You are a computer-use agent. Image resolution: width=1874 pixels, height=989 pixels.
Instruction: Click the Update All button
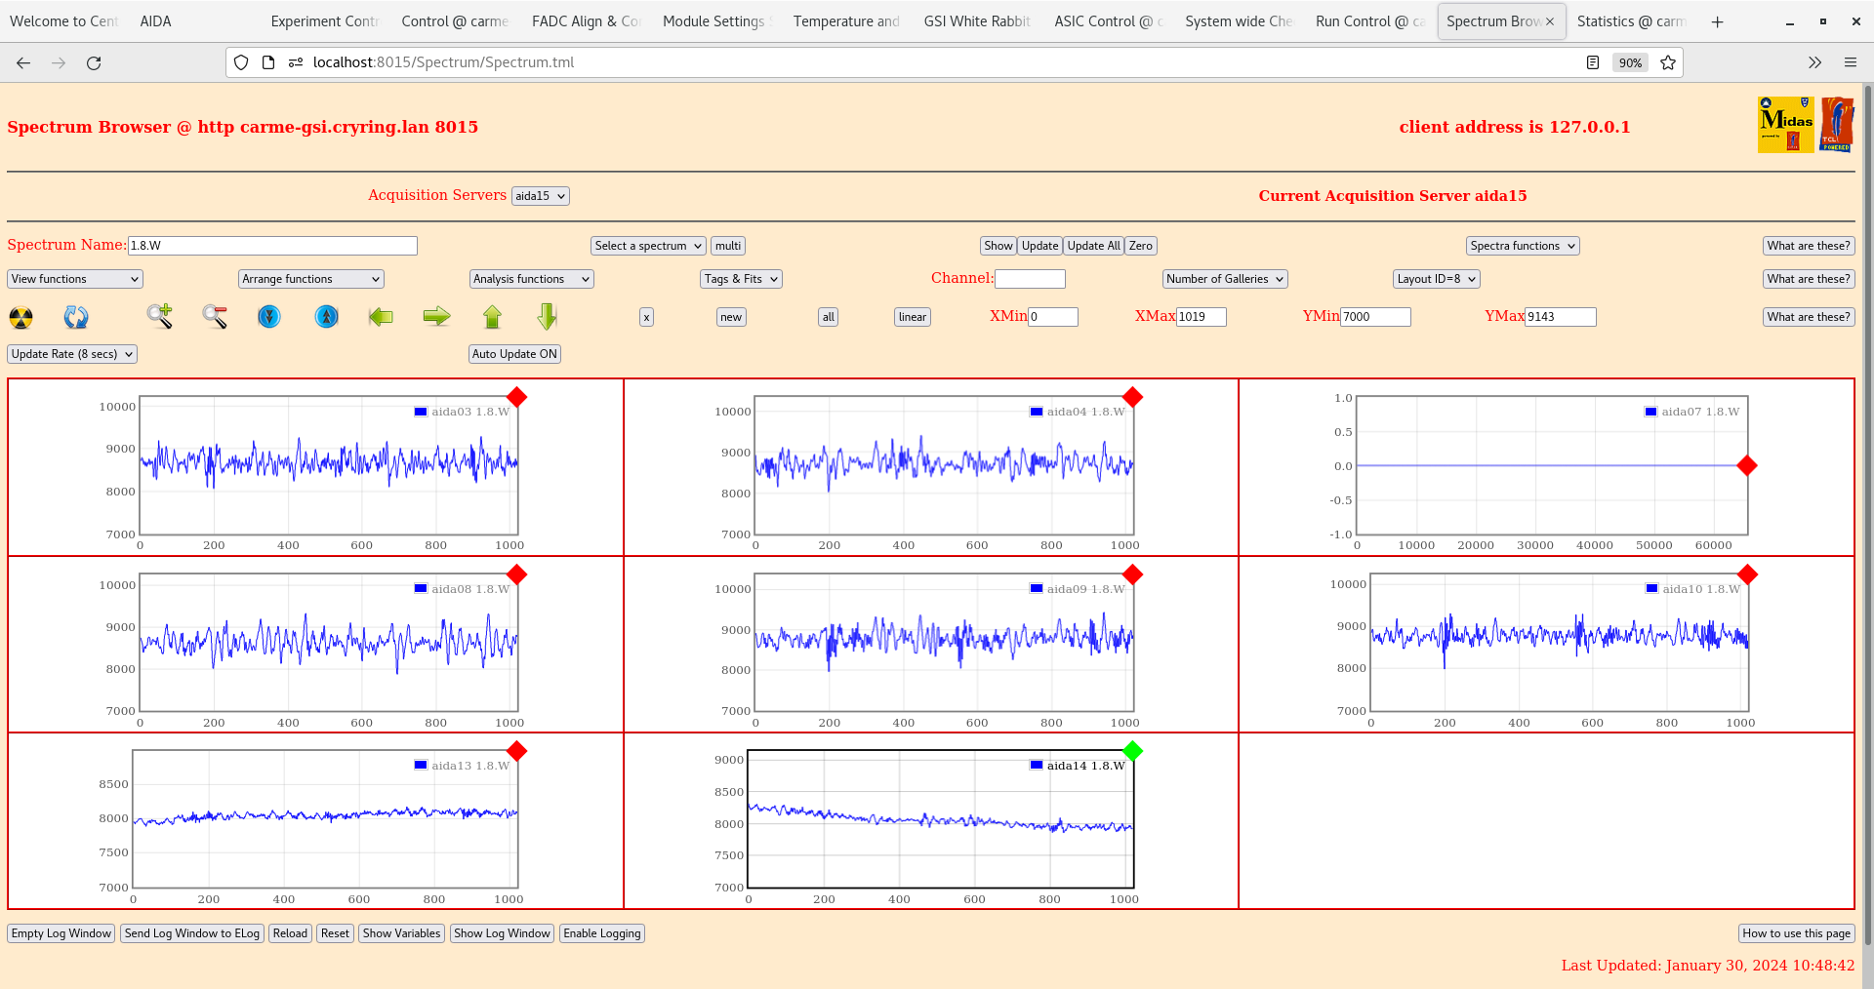coord(1092,245)
